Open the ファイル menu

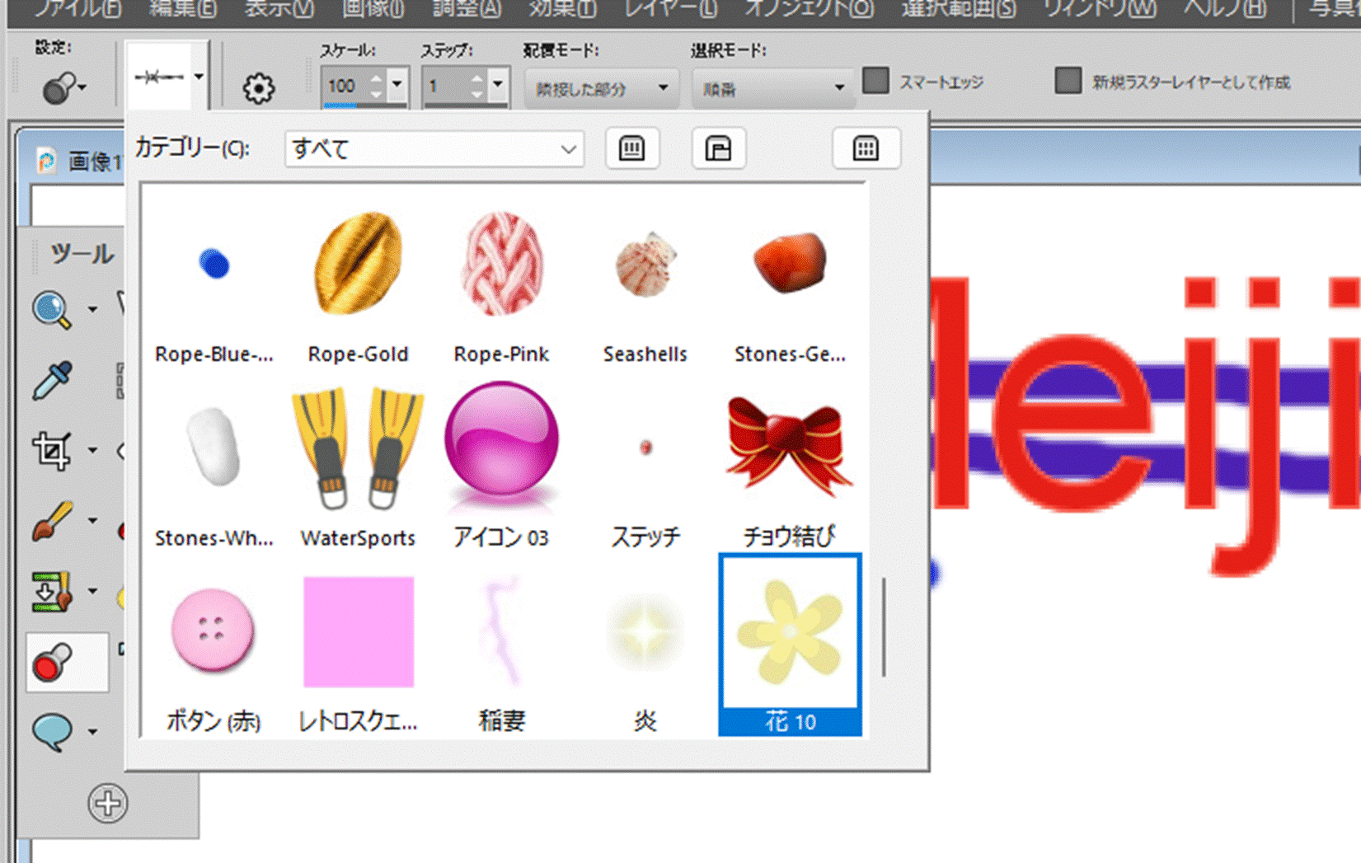pos(78,9)
